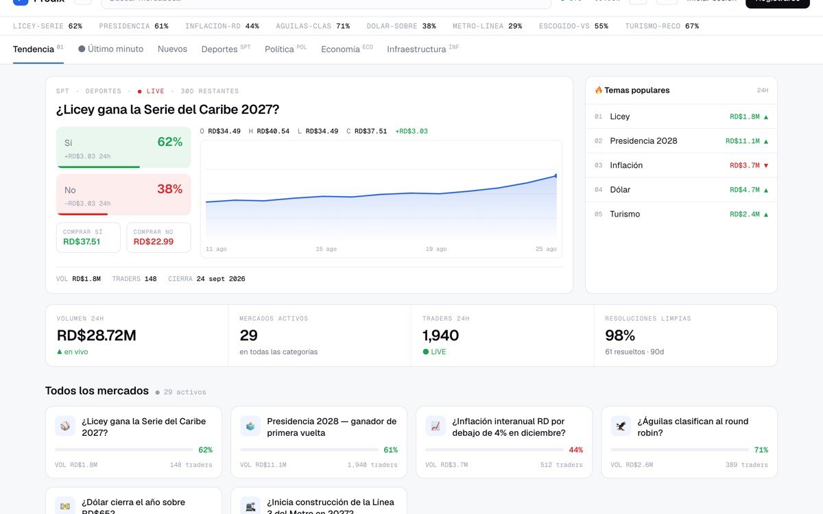Click the price line chart of the featured market

pos(381,199)
